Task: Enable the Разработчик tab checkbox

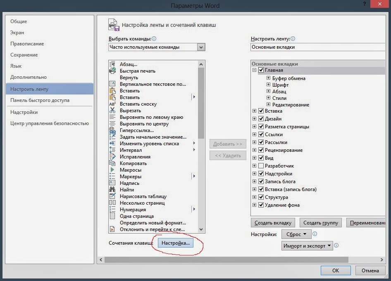Action: [261, 165]
